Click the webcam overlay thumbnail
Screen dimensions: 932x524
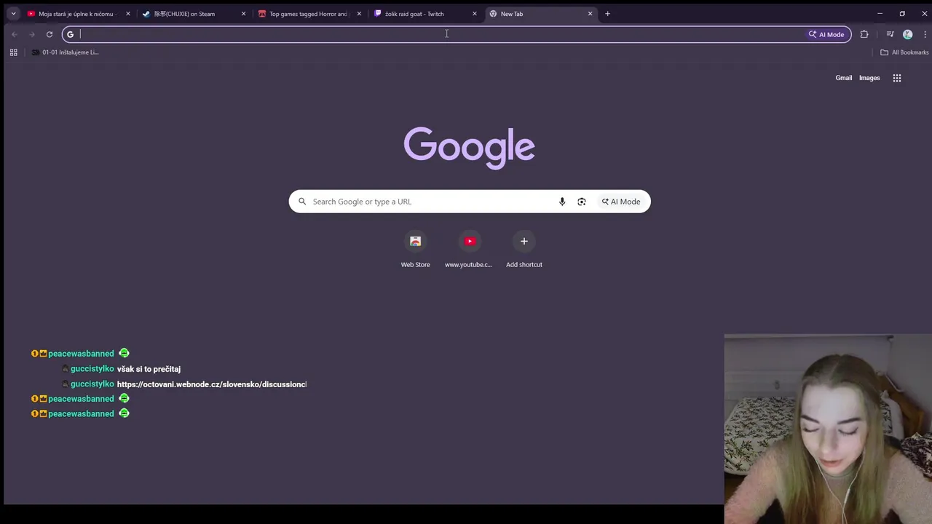tap(828, 429)
